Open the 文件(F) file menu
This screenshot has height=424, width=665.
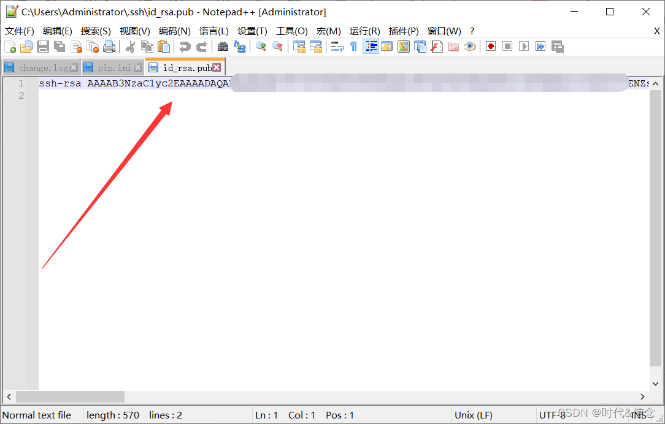tap(20, 31)
